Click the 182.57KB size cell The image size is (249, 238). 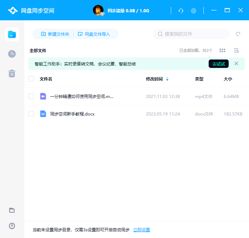(x=233, y=114)
